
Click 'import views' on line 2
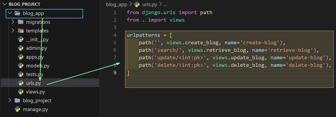[166, 20]
